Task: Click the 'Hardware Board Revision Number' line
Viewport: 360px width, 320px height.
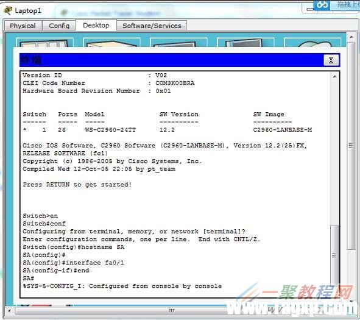Action: click(x=97, y=91)
